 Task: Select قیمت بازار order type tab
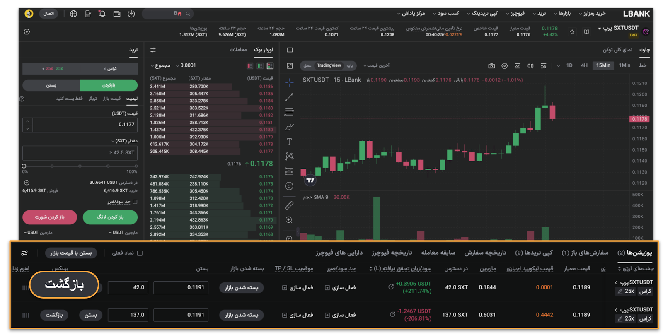click(x=111, y=99)
